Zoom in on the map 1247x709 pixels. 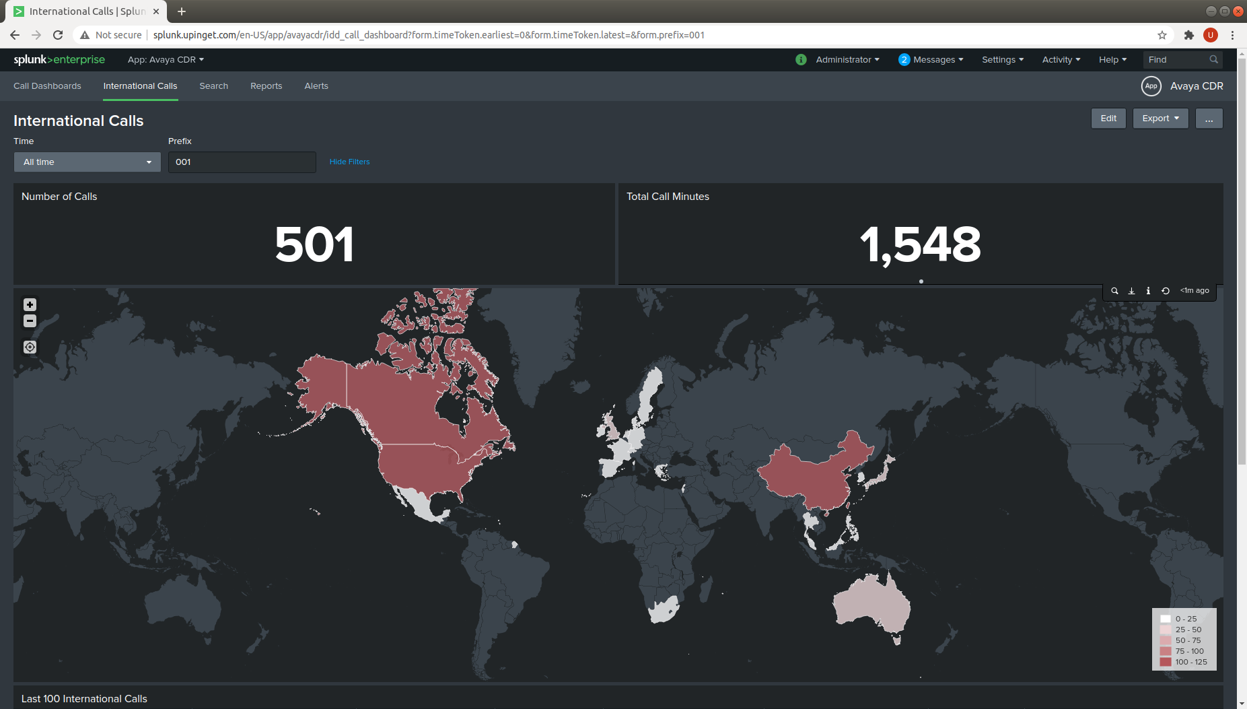click(x=30, y=304)
